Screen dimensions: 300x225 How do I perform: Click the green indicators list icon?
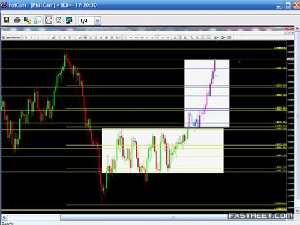point(215,37)
